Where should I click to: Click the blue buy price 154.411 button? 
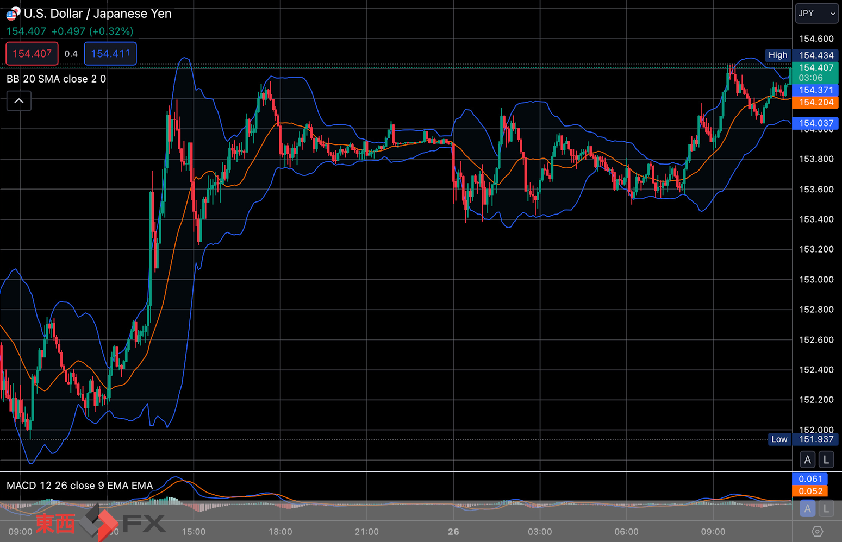pyautogui.click(x=110, y=54)
